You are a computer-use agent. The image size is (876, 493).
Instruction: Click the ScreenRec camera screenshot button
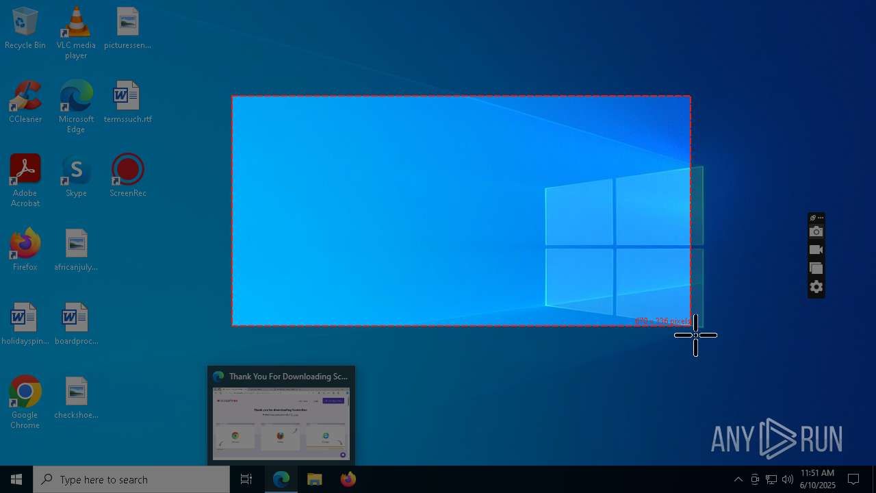pyautogui.click(x=816, y=232)
